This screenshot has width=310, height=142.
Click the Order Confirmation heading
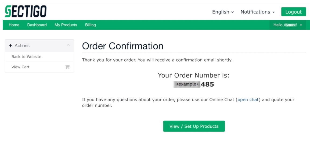123,46
